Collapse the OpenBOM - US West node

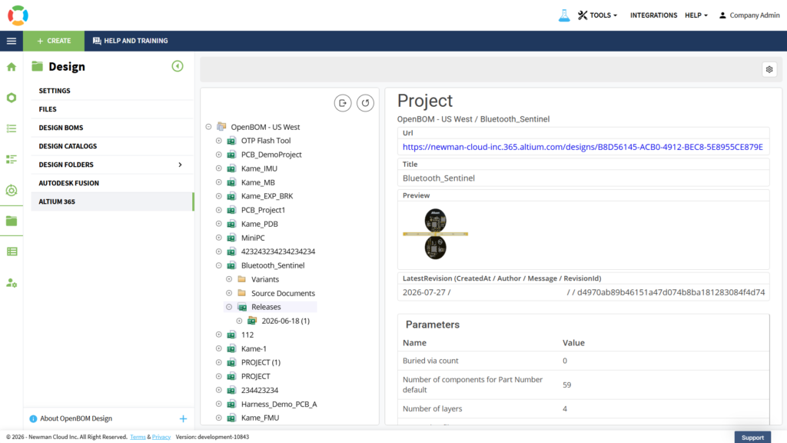click(x=208, y=127)
